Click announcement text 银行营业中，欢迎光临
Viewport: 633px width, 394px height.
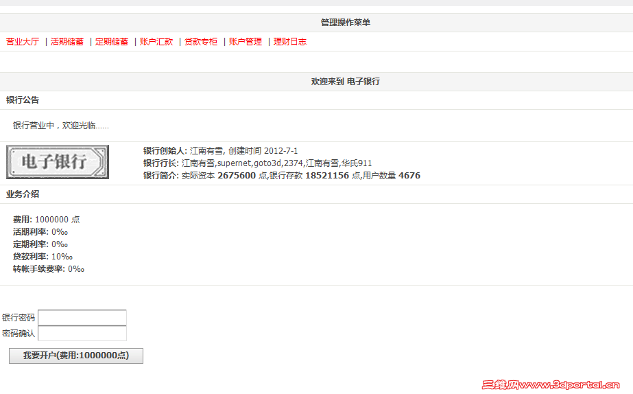(x=60, y=126)
